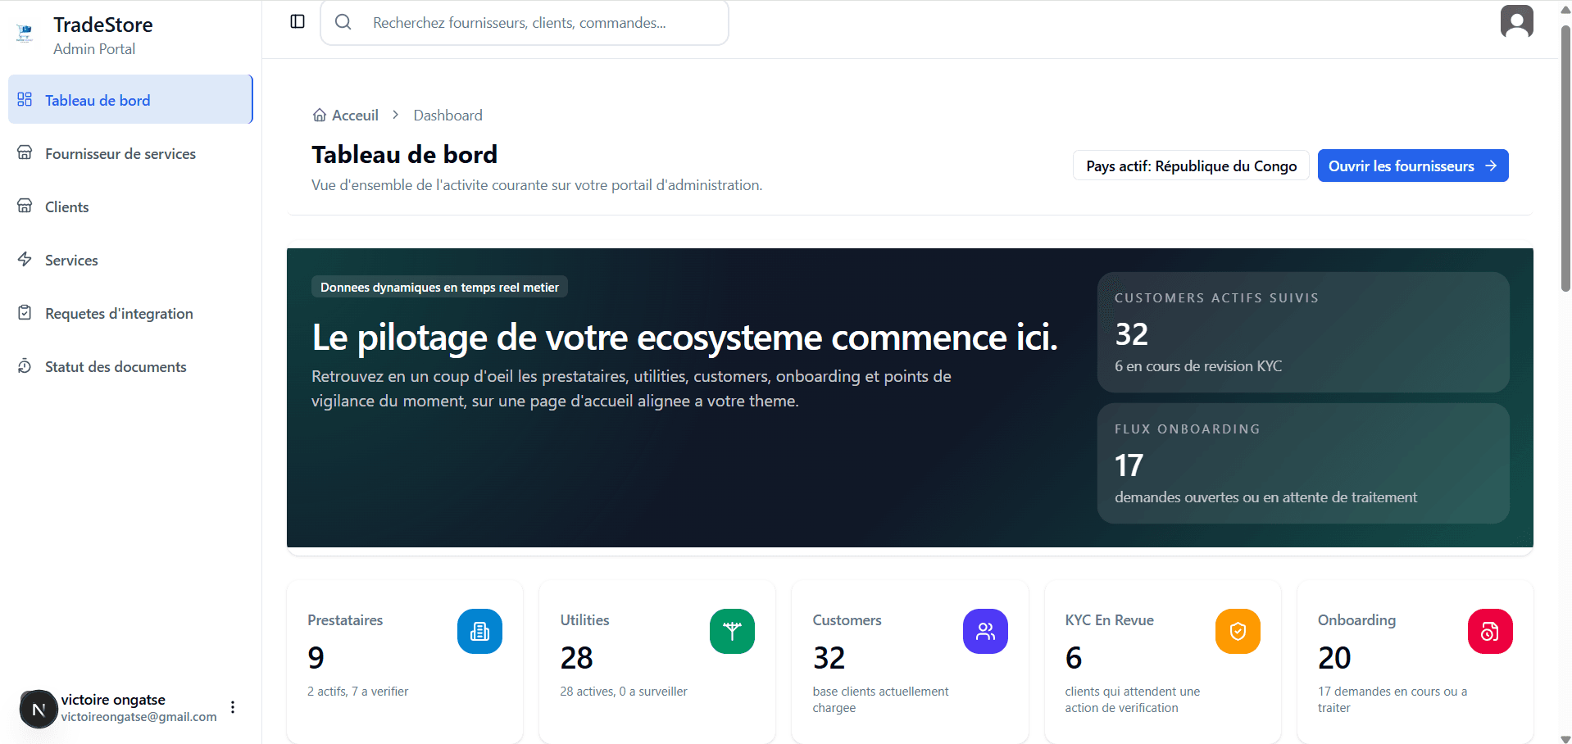This screenshot has width=1572, height=744.
Task: Click the scrollbar down arrow
Action: (x=1565, y=738)
